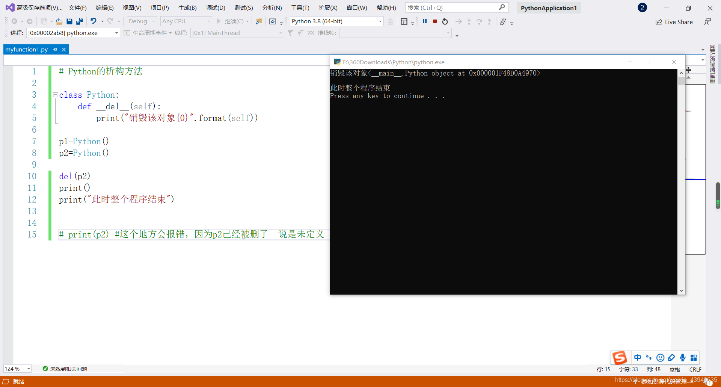
Task: Open the Any CPU platform dropdown
Action: [x=186, y=21]
